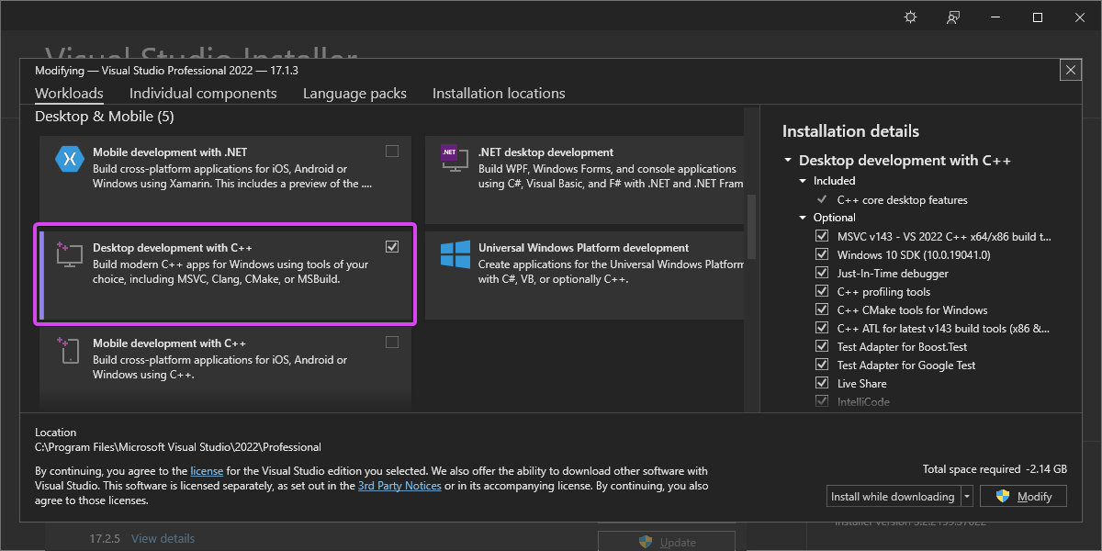1102x551 pixels.
Task: Click the Desktop & Mobile (5) section heading
Action: coord(104,117)
